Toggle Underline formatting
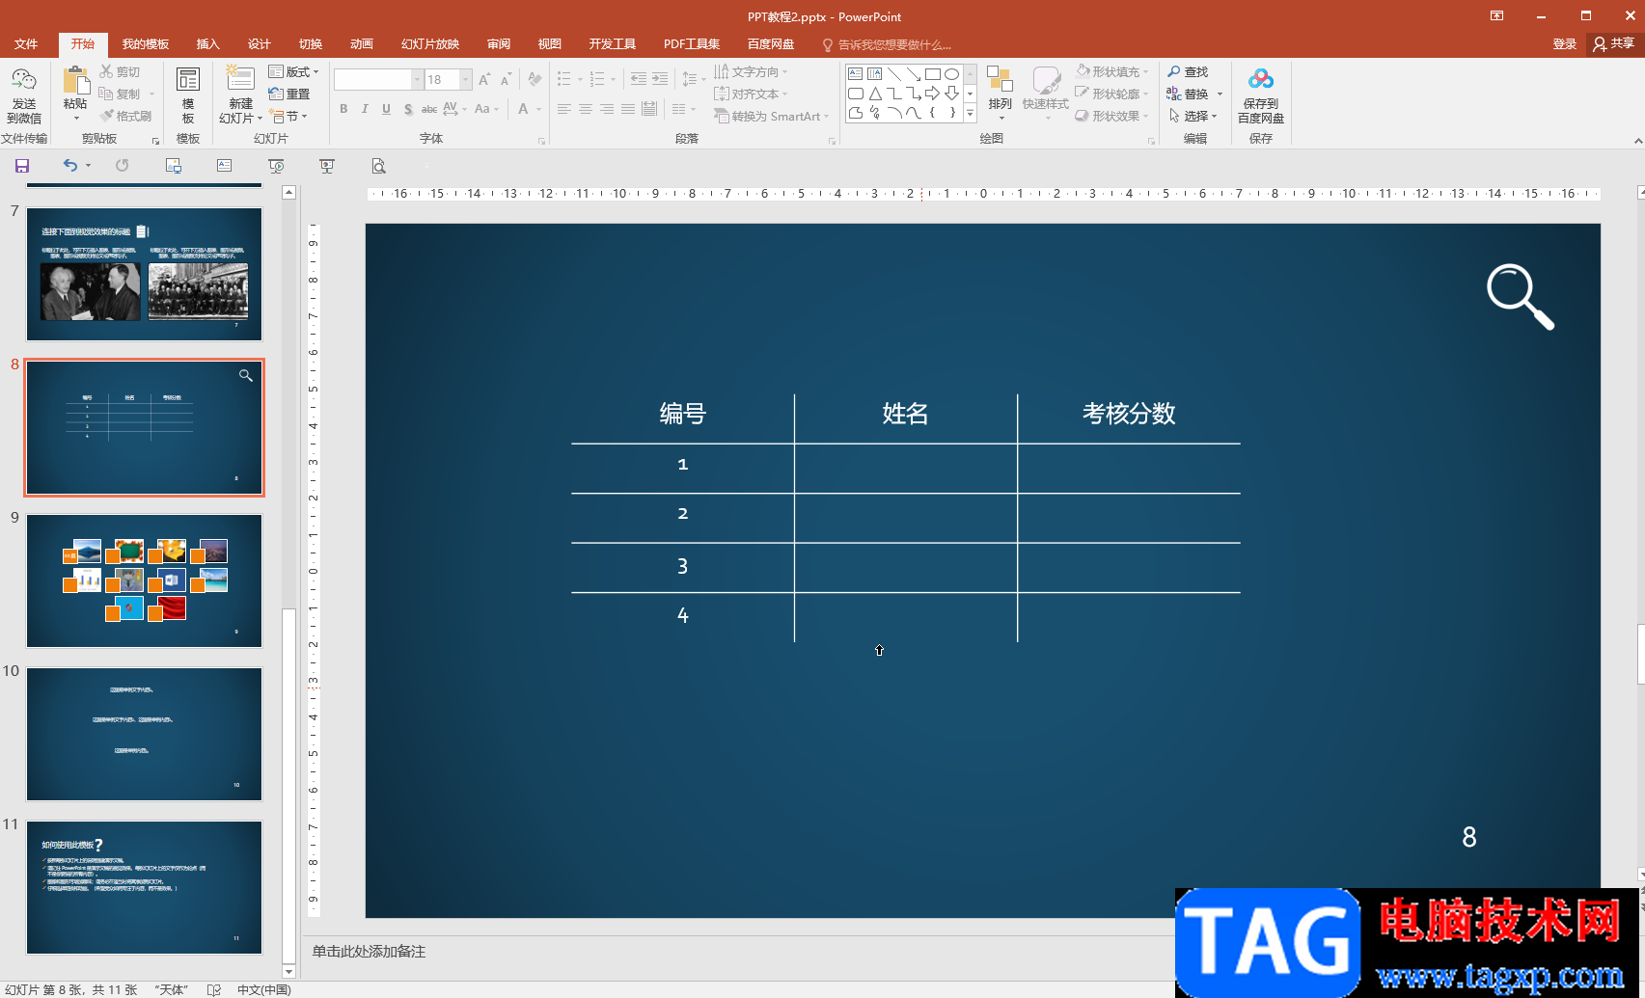Viewport: 1645px width, 998px height. (x=386, y=109)
